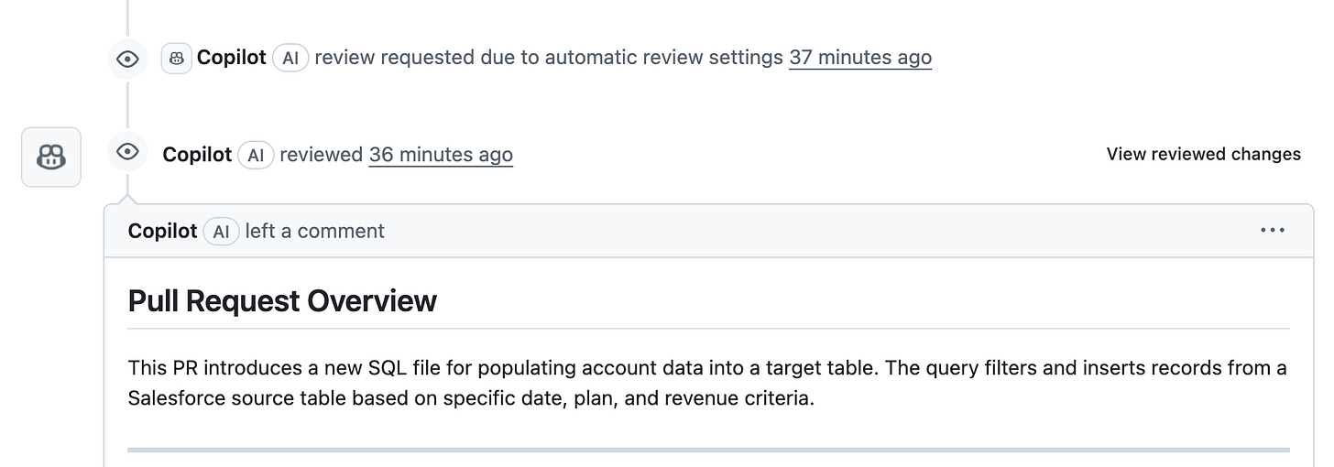Click View reviewed changes
The height and width of the screenshot is (467, 1334).
(1203, 154)
